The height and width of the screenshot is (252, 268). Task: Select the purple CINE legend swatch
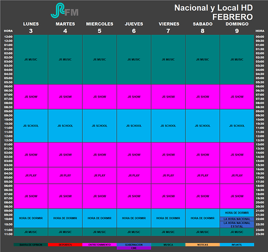point(134,248)
